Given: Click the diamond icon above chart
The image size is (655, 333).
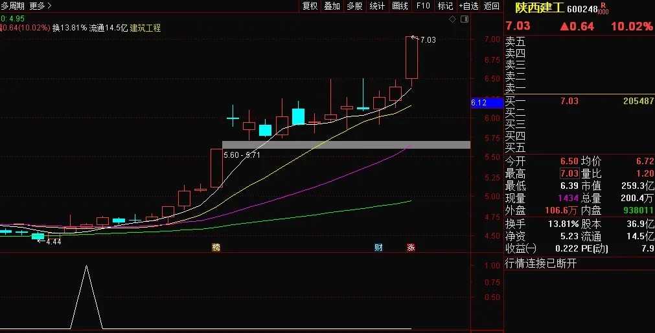Looking at the screenshot, I should pyautogui.click(x=452, y=19).
